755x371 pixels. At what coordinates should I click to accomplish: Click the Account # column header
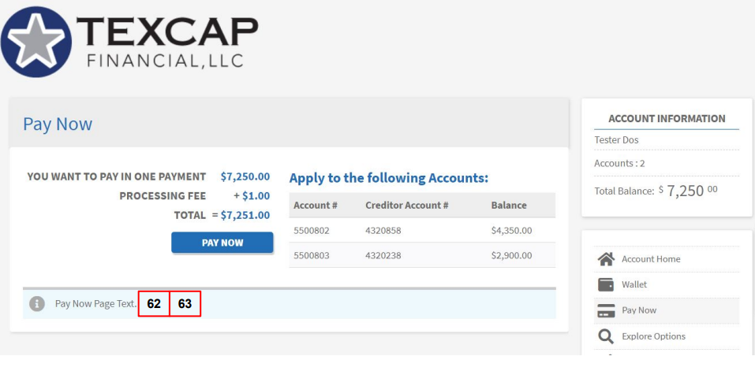coord(316,206)
